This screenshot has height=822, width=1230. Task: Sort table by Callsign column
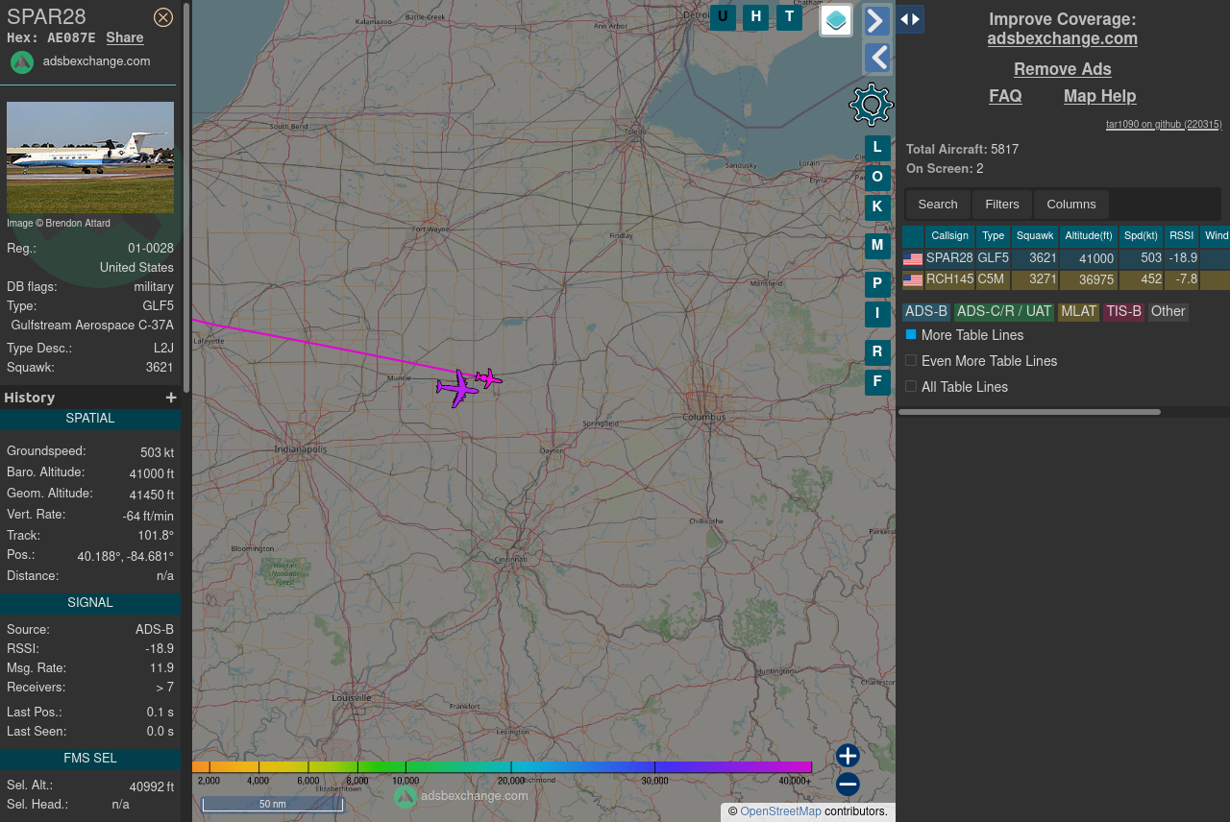coord(949,236)
